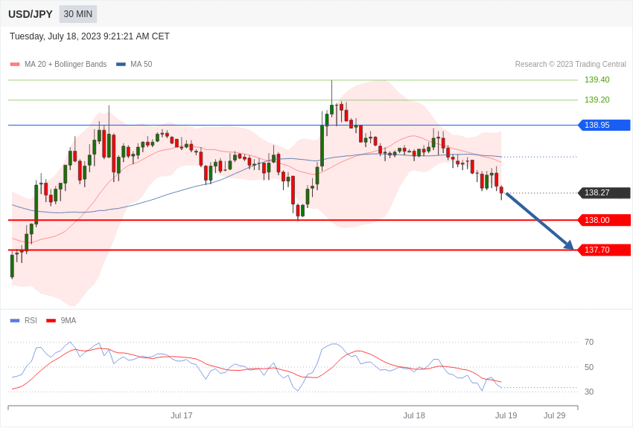Click the Jul 18 date axis label
Screen dimensions: 633x428
(x=414, y=415)
